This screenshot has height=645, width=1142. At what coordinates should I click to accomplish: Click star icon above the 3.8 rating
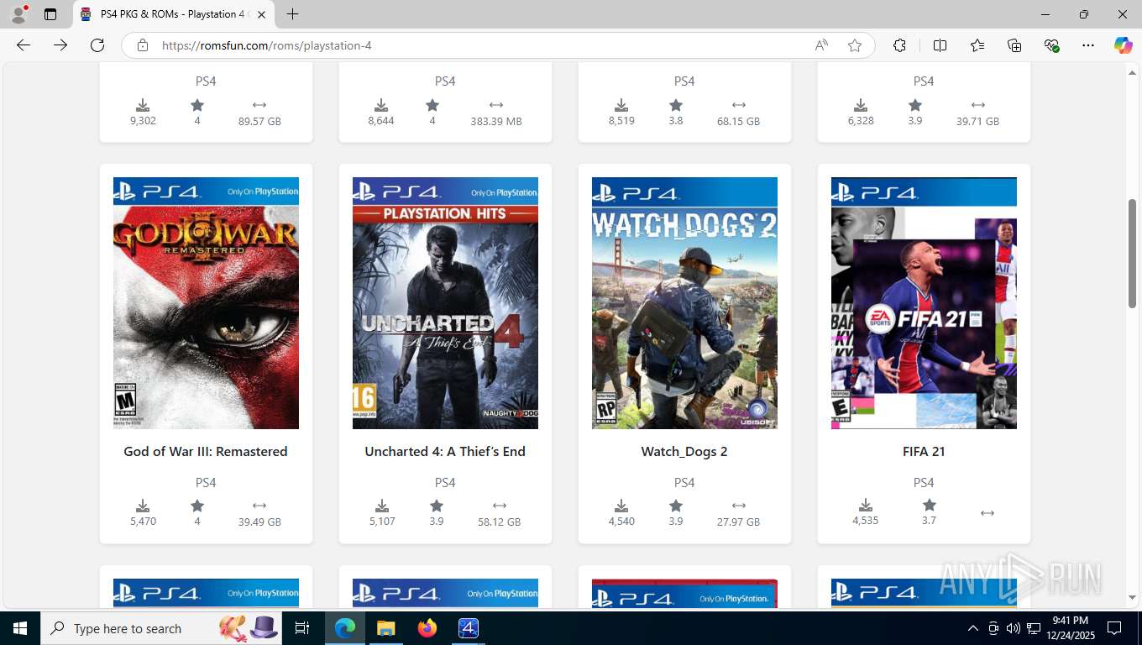[676, 105]
